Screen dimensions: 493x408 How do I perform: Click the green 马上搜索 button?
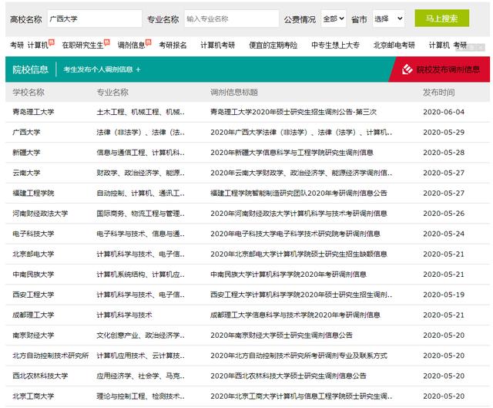click(441, 19)
